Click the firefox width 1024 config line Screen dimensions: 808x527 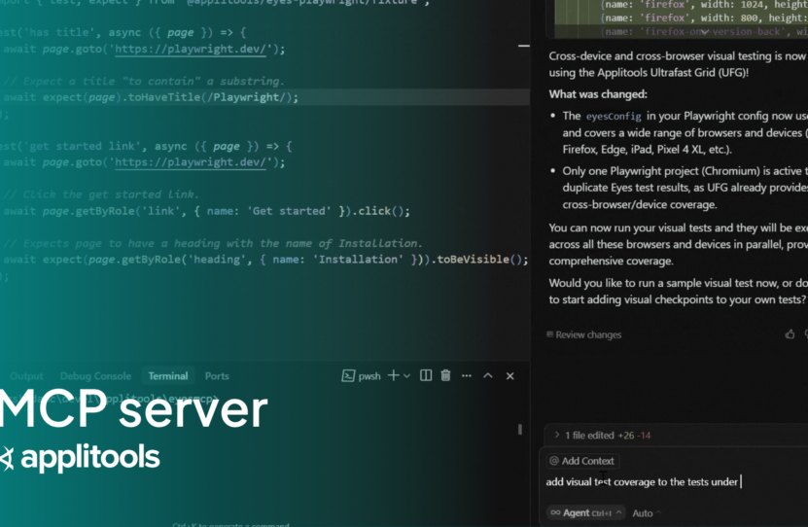(704, 4)
